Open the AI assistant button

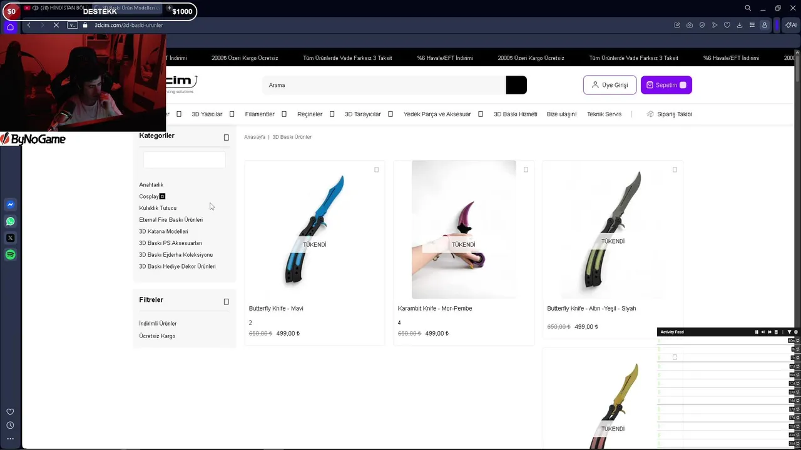tap(791, 25)
